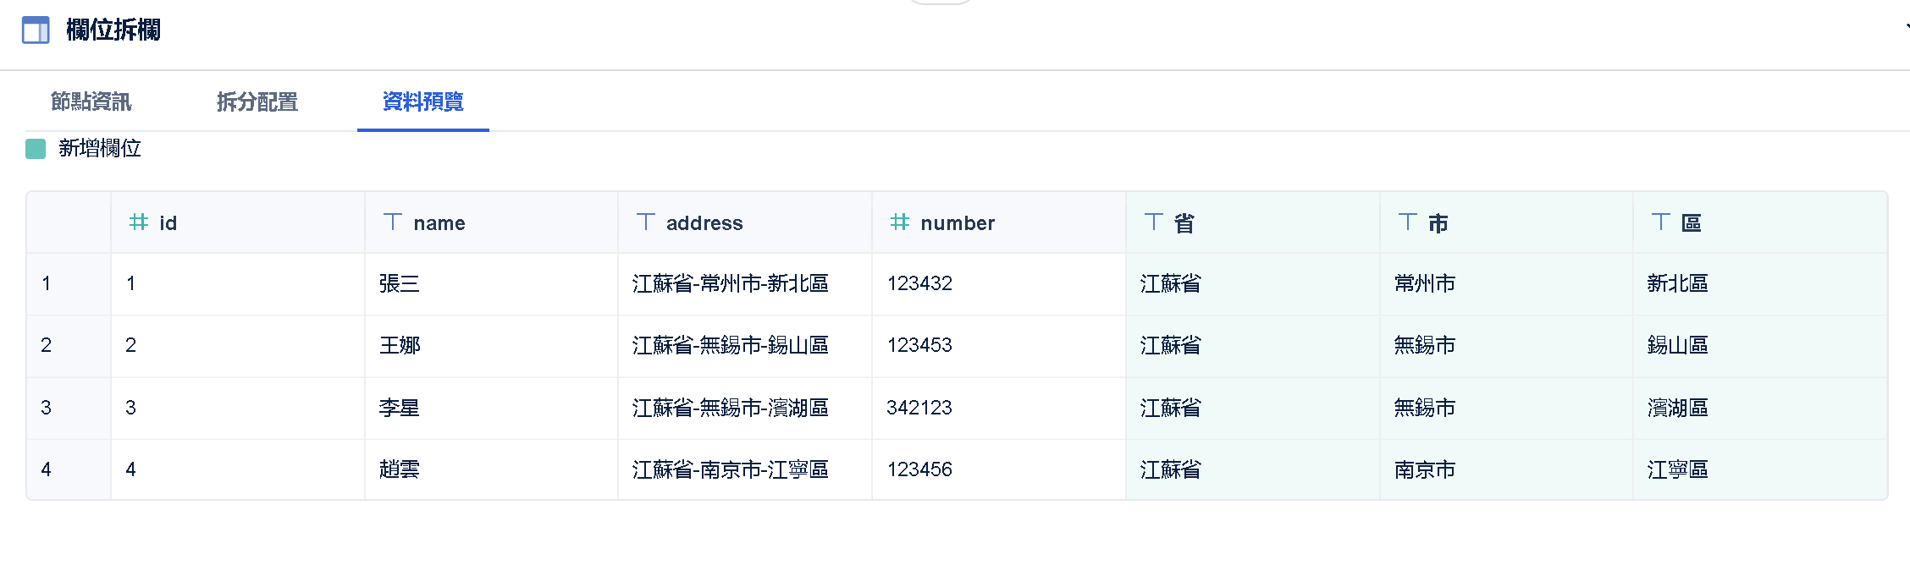Click the text-type icon beside name
The height and width of the screenshot is (587, 1910).
pyautogui.click(x=392, y=222)
